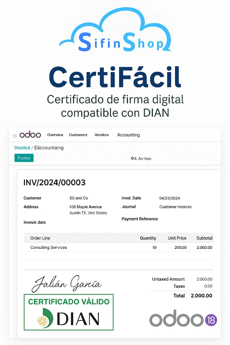Click quantity cell 10
This screenshot has width=230, height=345.
pyautogui.click(x=154, y=248)
